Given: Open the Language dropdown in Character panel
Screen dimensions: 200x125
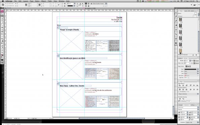Looking at the screenshot, I should [x=192, y=122].
